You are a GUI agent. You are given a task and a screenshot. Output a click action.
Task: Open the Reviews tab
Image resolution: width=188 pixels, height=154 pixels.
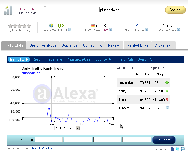(114, 45)
